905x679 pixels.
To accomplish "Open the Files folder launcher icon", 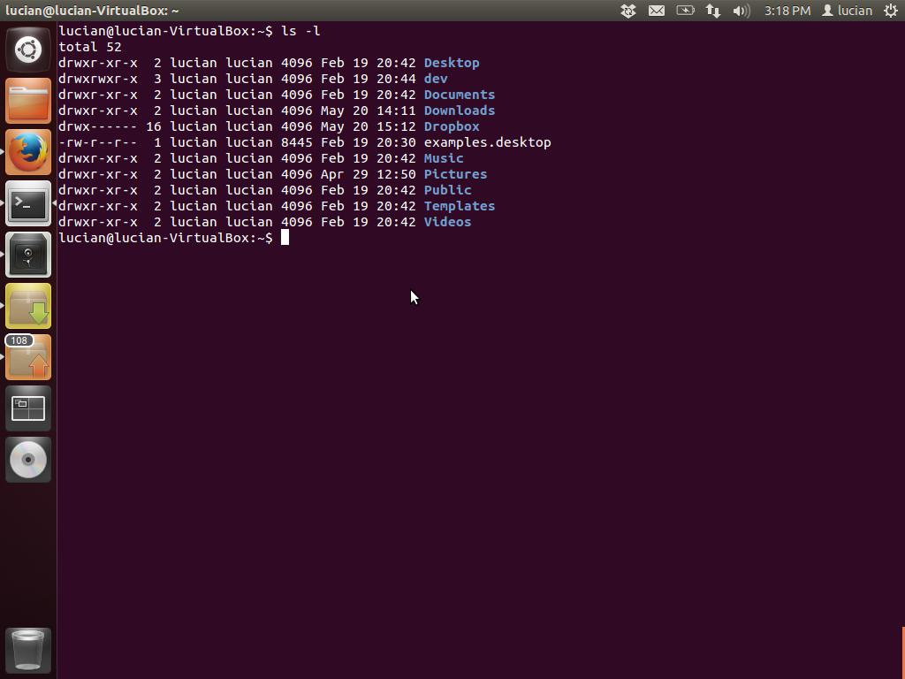I will tap(28, 101).
